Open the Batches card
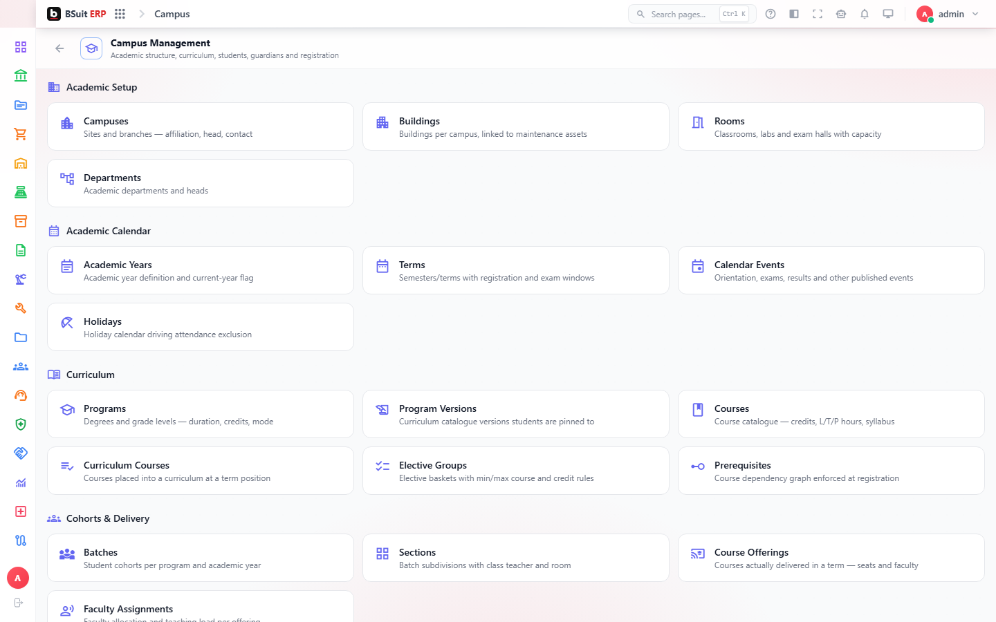 (201, 558)
